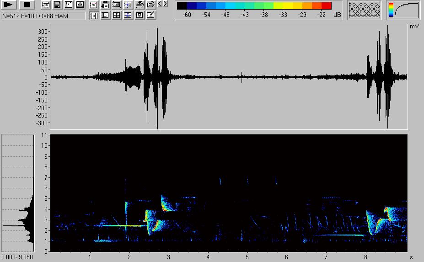Click the left scroll arrow in toolbar
Image resolution: width=424 pixels, height=262 pixels.
click(160, 4)
